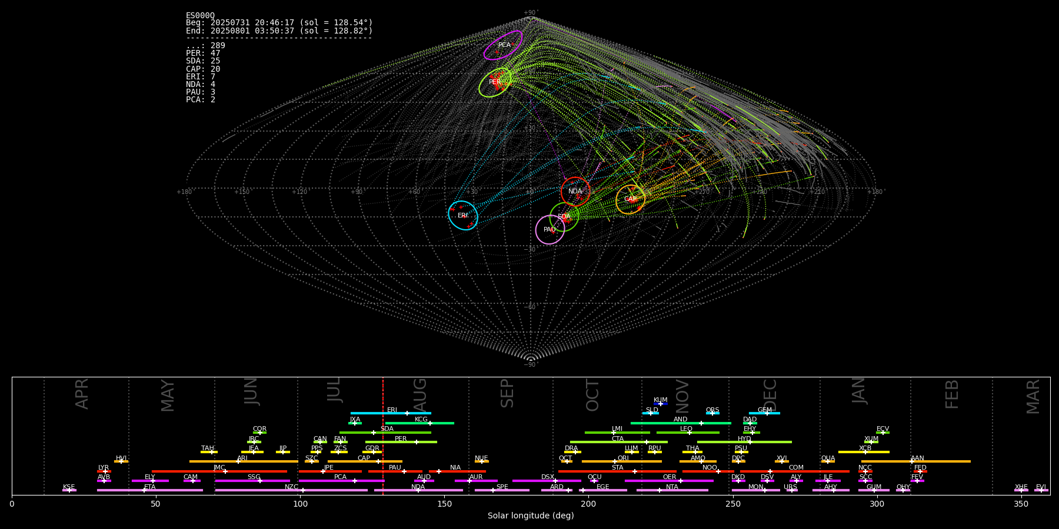Image resolution: width=1059 pixels, height=529 pixels.
Task: Select the LEO shower label in timeline
Action: pyautogui.click(x=687, y=429)
